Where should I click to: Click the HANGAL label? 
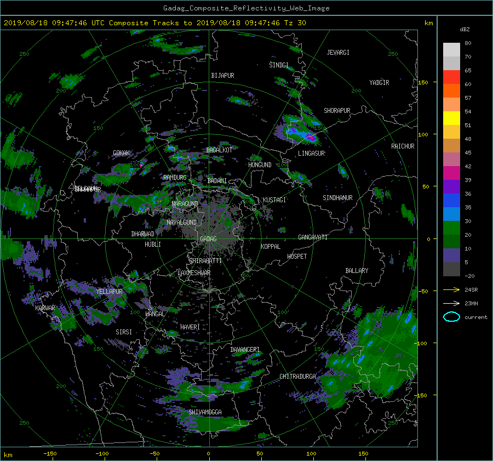click(x=154, y=314)
